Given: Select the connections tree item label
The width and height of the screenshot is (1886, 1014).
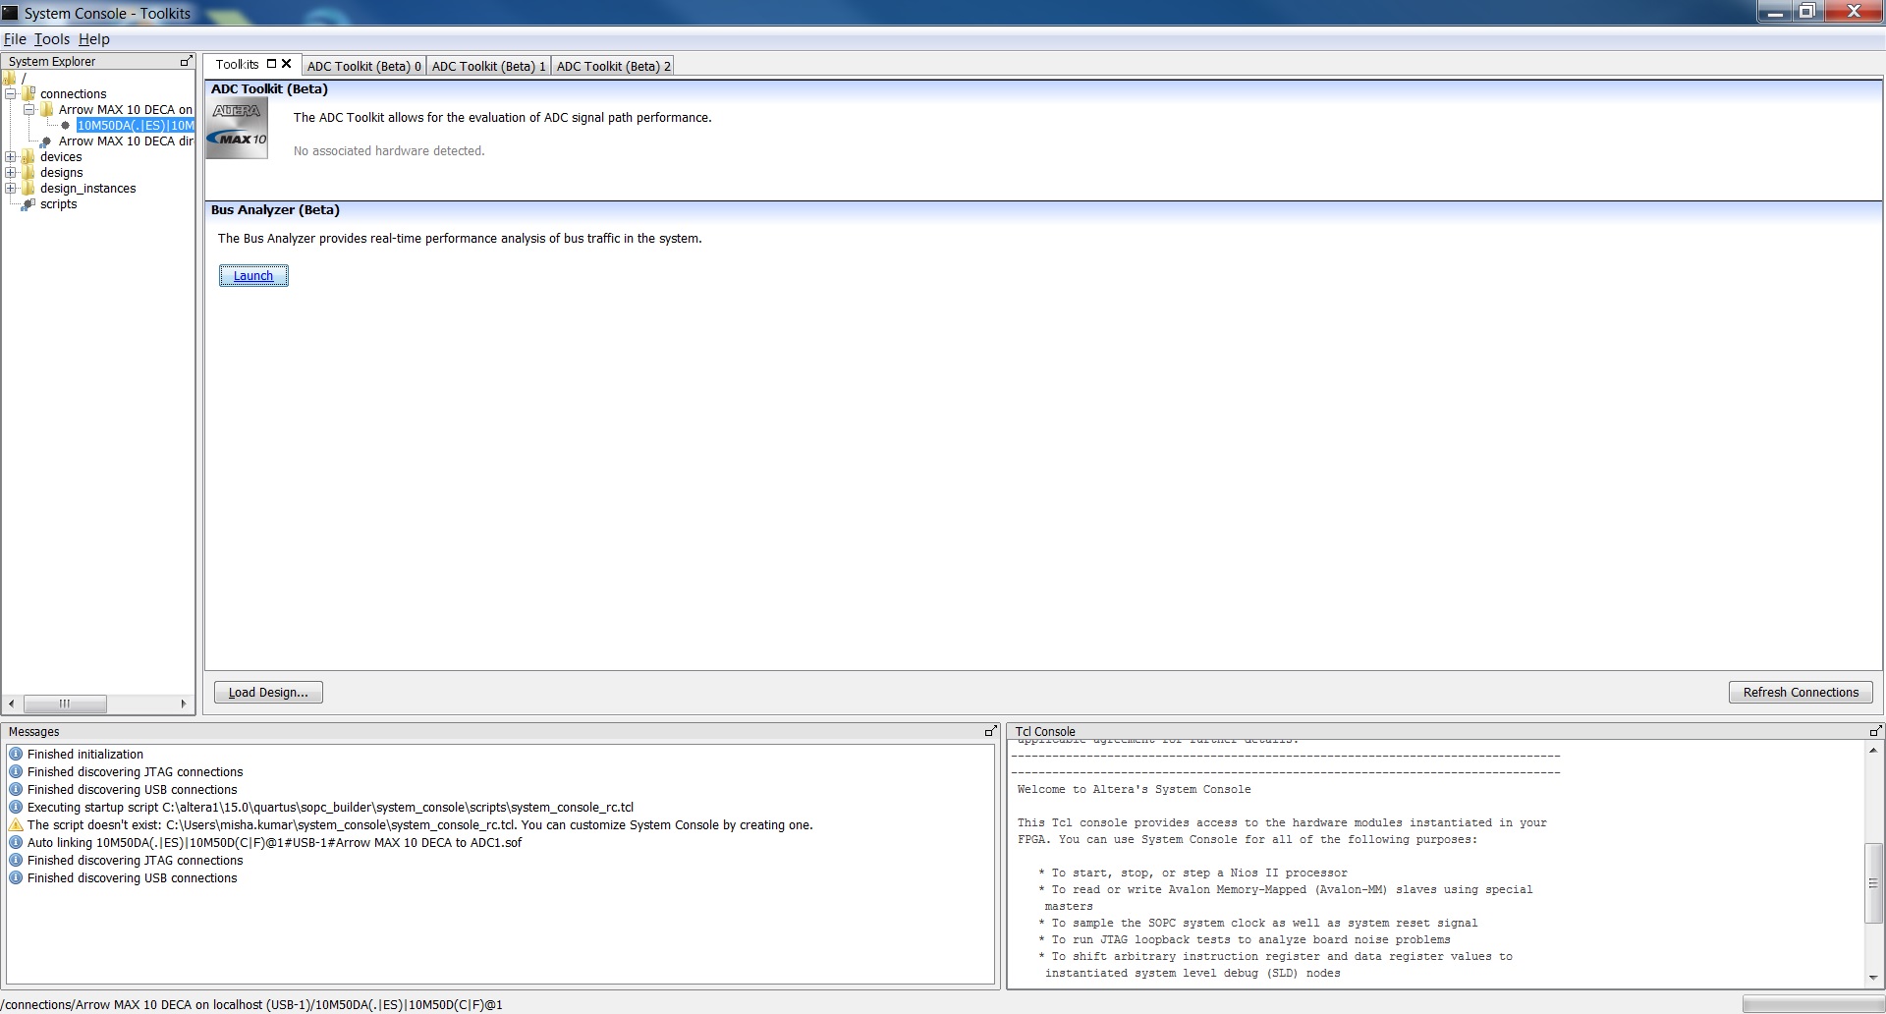Looking at the screenshot, I should point(74,93).
